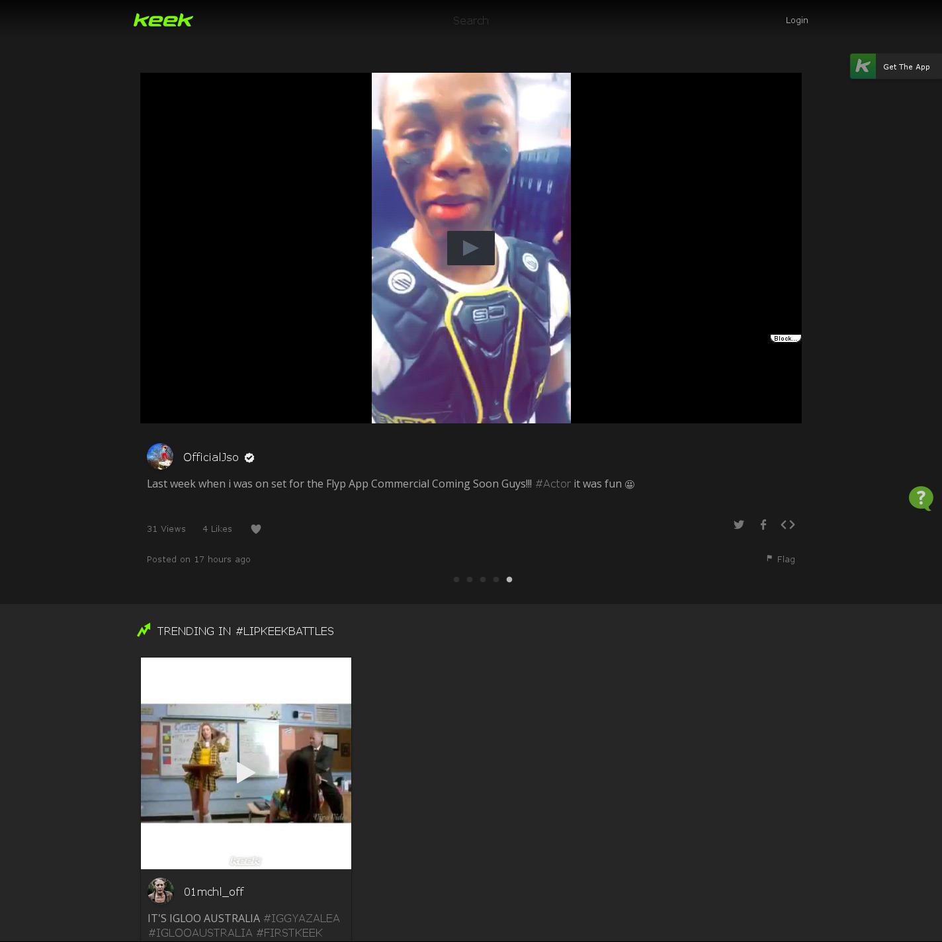This screenshot has height=942, width=942.
Task: Open the #IGGYAZALEA hashtag
Action: [x=302, y=918]
